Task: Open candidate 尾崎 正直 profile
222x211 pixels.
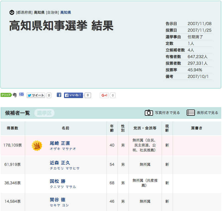Action: coord(60,143)
